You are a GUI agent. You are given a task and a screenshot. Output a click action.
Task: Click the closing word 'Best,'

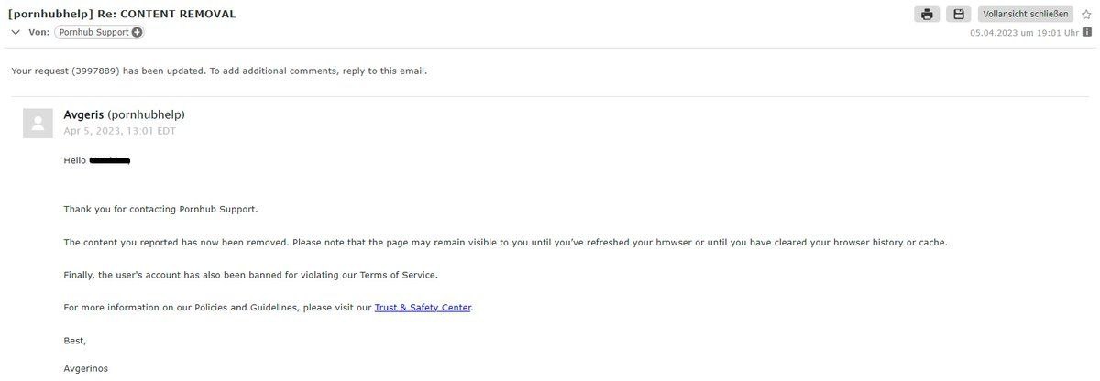[x=75, y=341]
